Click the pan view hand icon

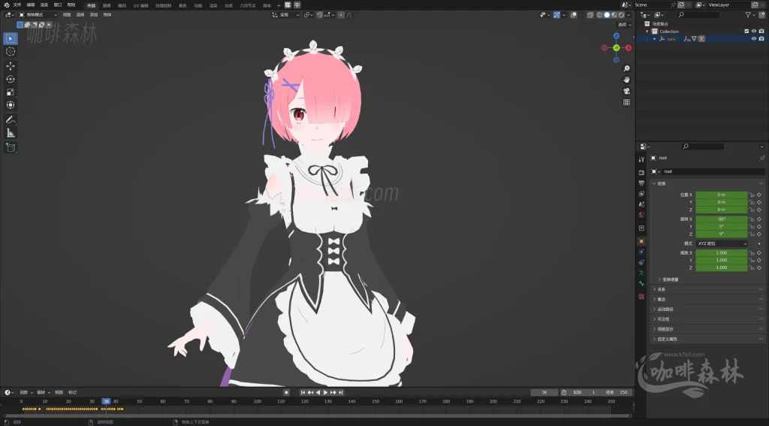tap(626, 80)
